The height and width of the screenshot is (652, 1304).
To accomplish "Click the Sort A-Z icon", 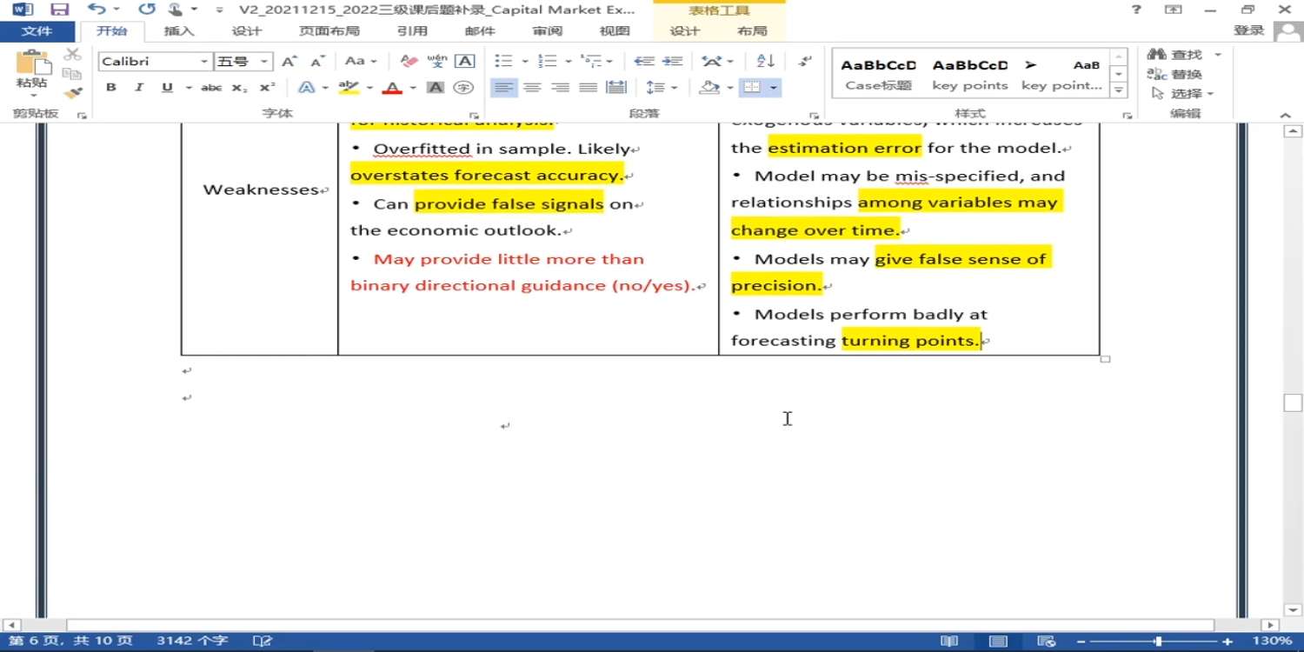I will 765,61.
